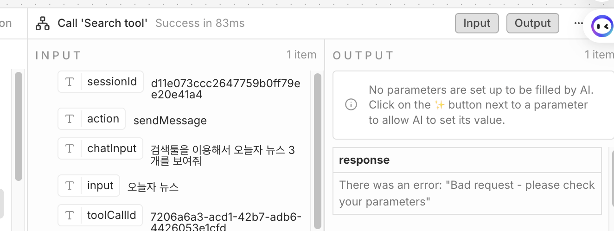Image resolution: width=614 pixels, height=231 pixels.
Task: Click the chatInput text type icon
Action: (70, 148)
